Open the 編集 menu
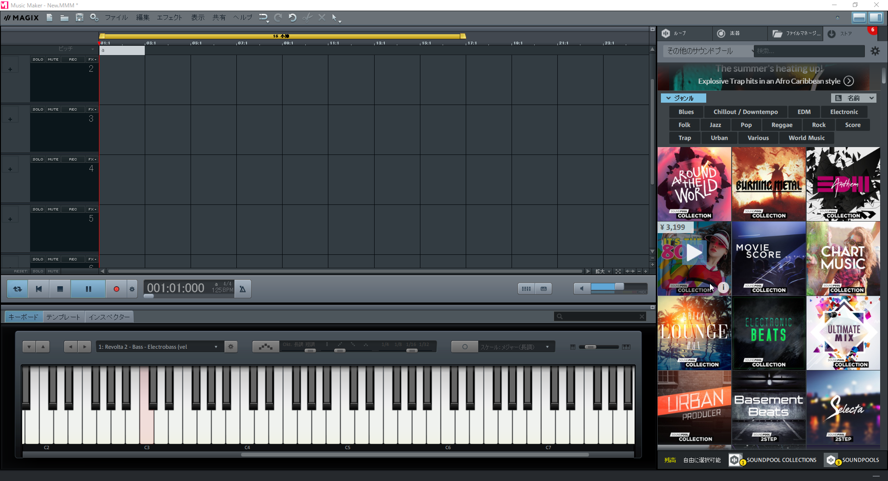Viewport: 888px width, 481px height. (142, 18)
